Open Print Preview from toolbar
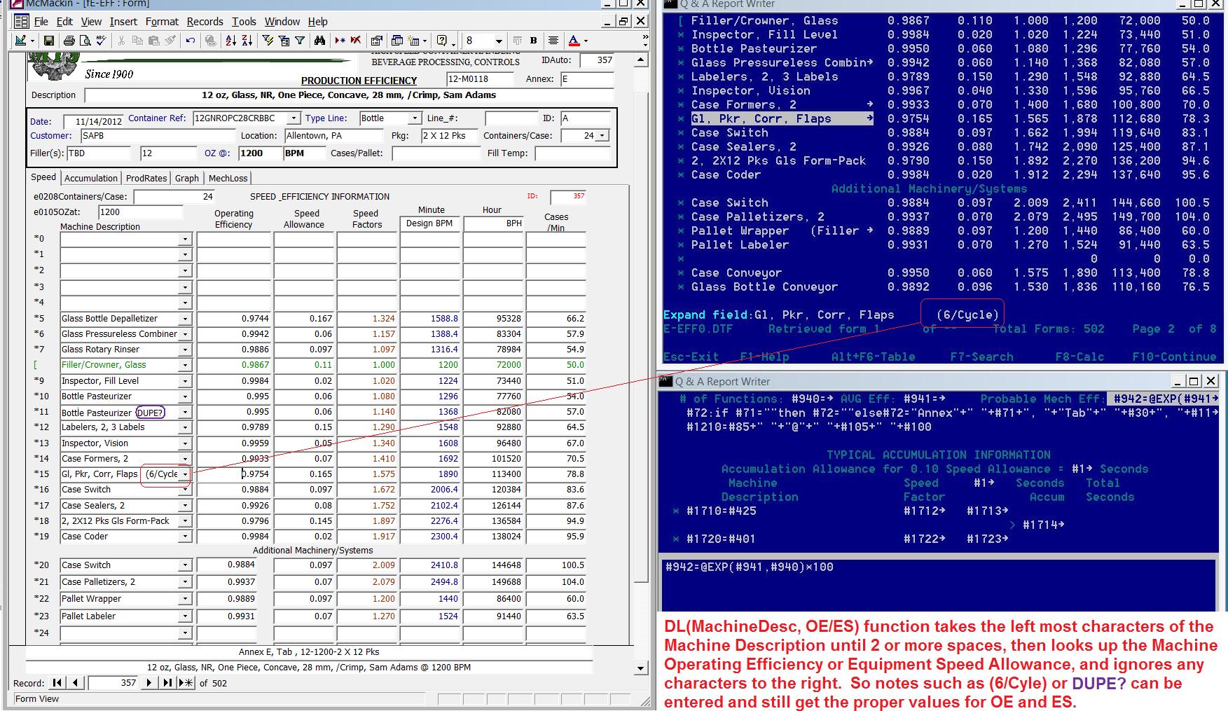This screenshot has width=1228, height=711. [x=85, y=41]
